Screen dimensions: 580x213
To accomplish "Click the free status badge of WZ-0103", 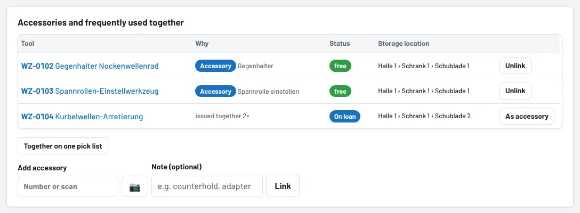I will tap(340, 91).
